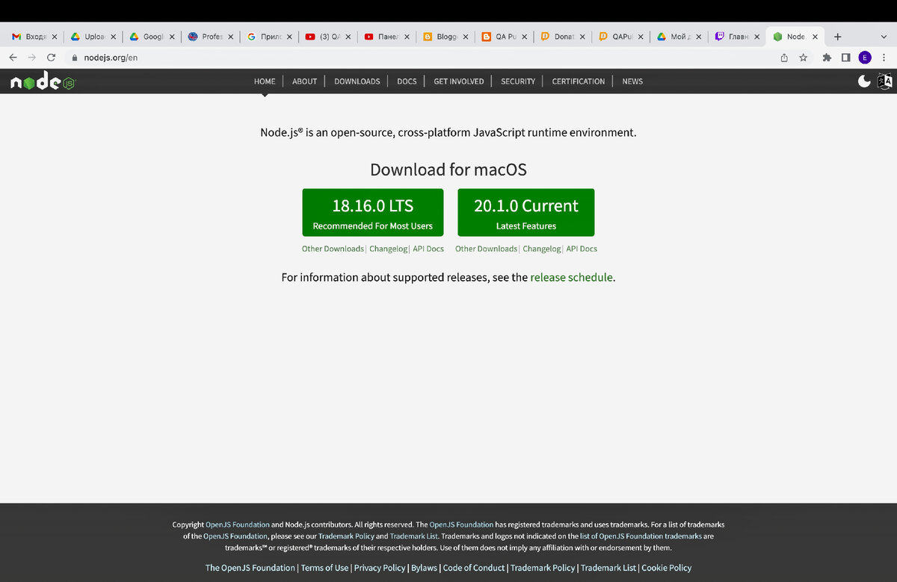Screen dimensions: 897x582
Task: Open API Docs under Current
Action: pyautogui.click(x=582, y=249)
